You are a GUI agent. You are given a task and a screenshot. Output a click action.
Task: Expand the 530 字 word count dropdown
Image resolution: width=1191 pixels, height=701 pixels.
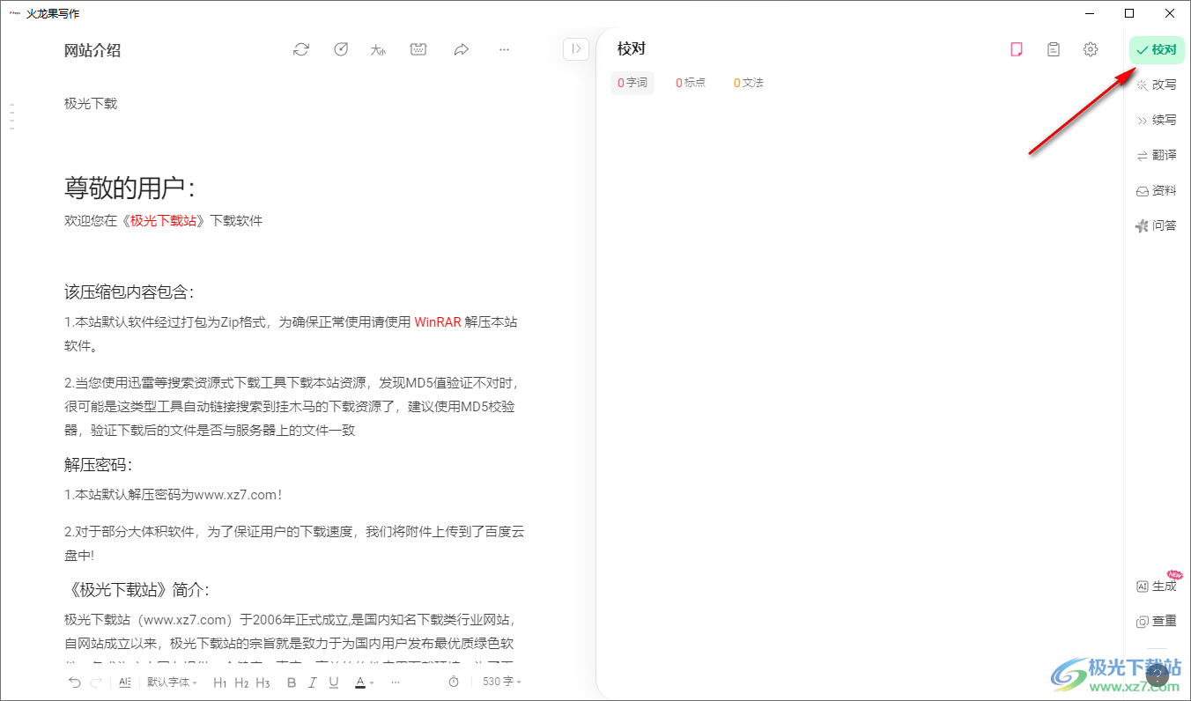click(502, 682)
